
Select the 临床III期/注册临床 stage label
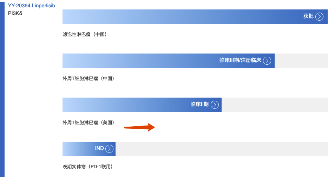(x=240, y=60)
